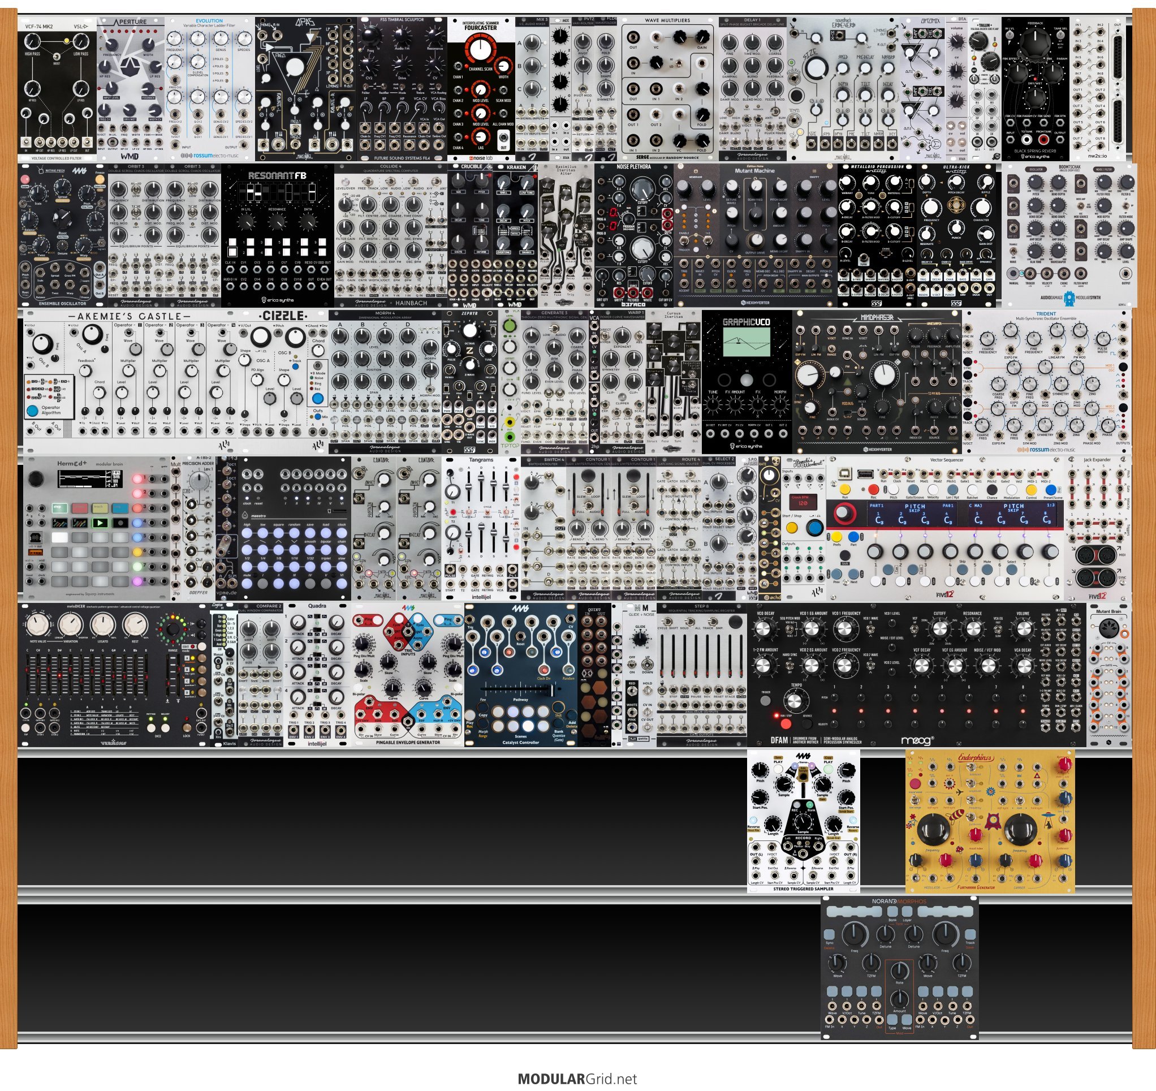
Task: Click the red-ringed encoder on Vector Sequencer
Action: point(846,515)
